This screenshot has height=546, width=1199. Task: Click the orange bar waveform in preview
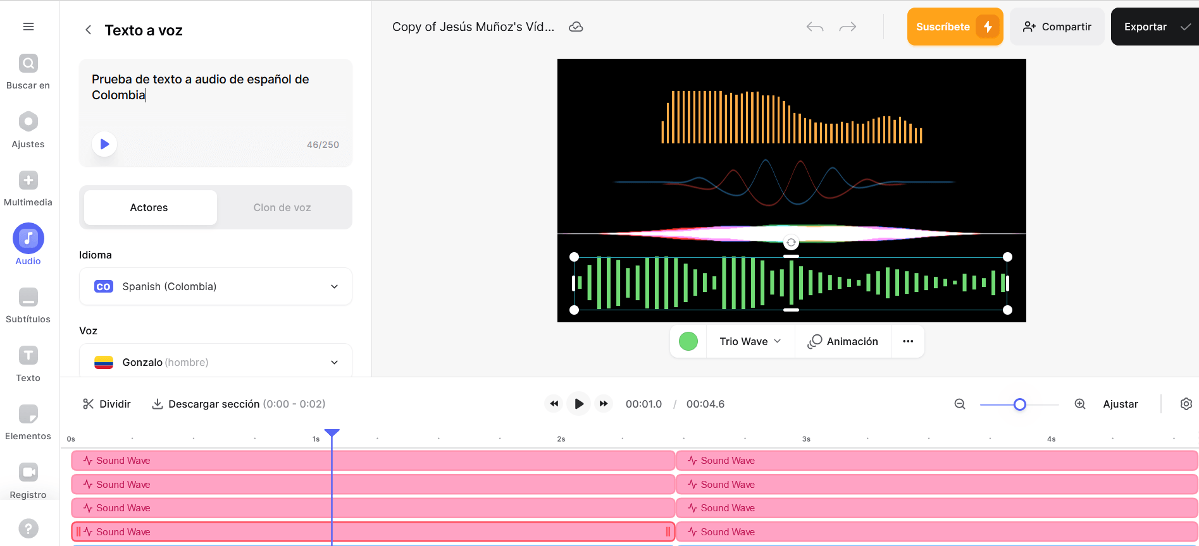792,117
